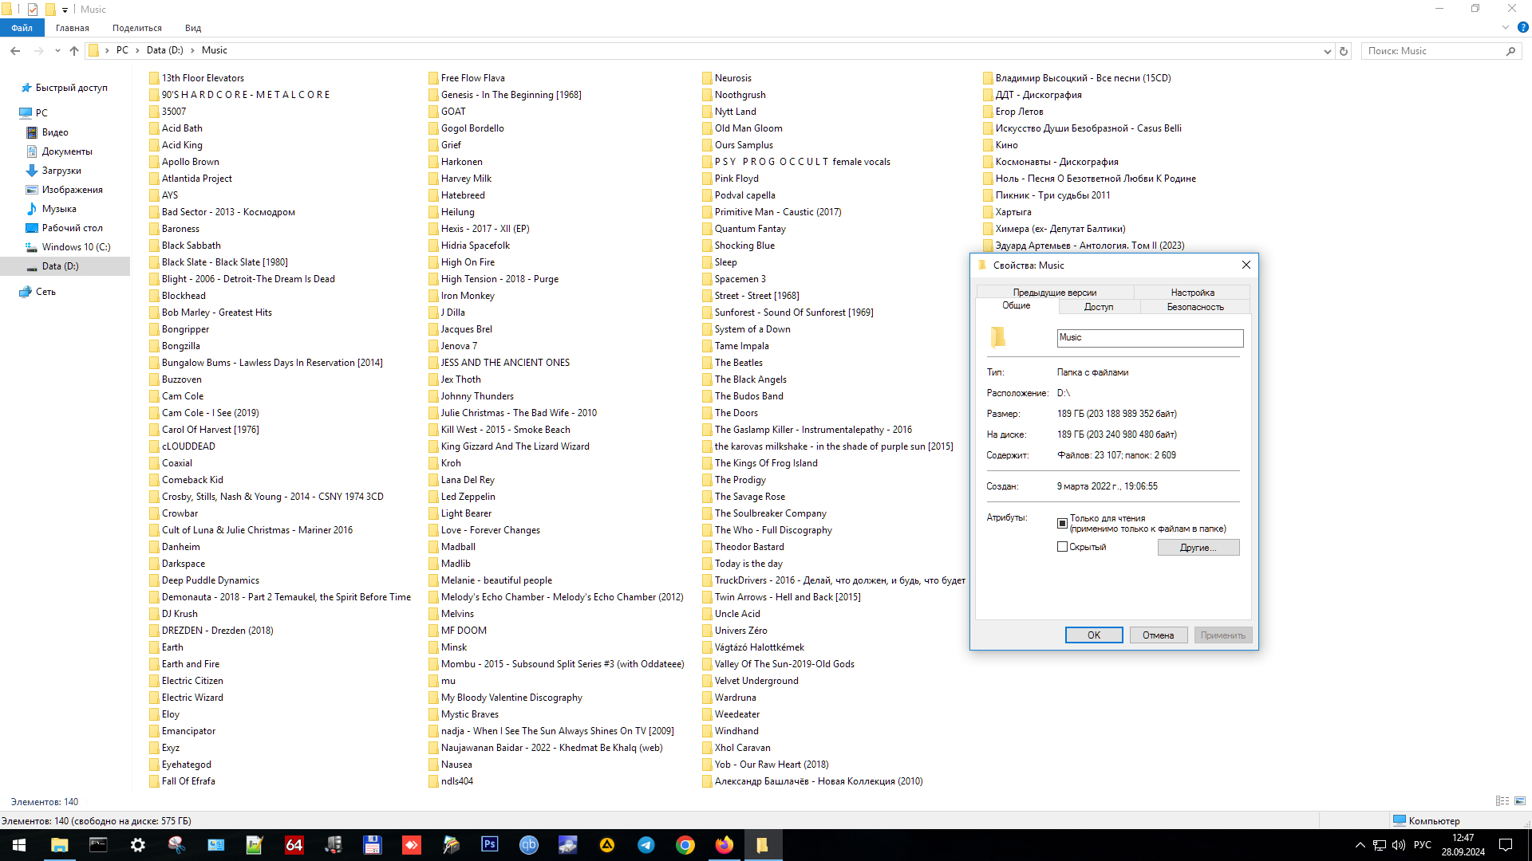Switch to Доступ tab in properties
Viewport: 1532px width, 861px height.
(1099, 307)
